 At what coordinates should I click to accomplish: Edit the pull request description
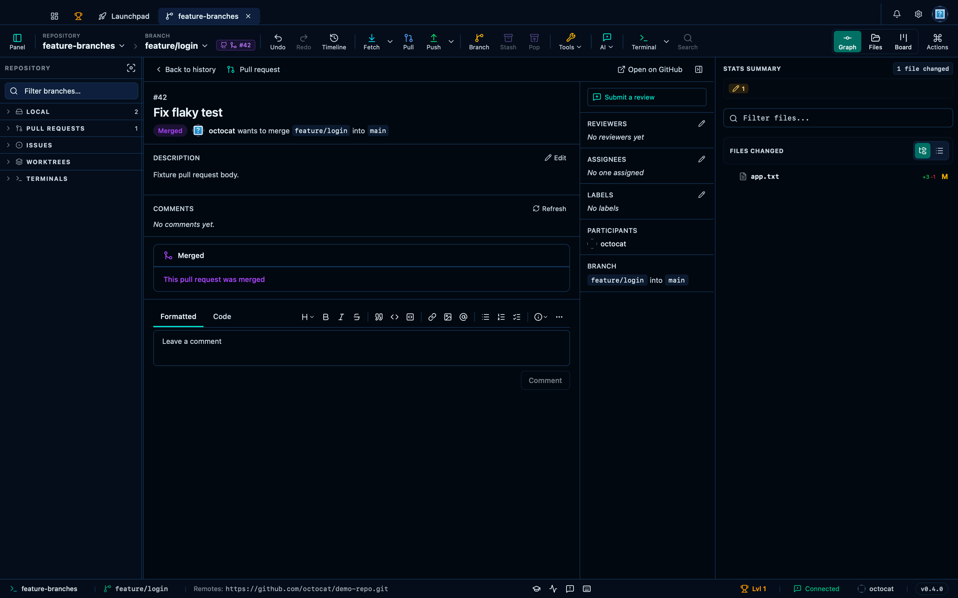[x=555, y=158]
